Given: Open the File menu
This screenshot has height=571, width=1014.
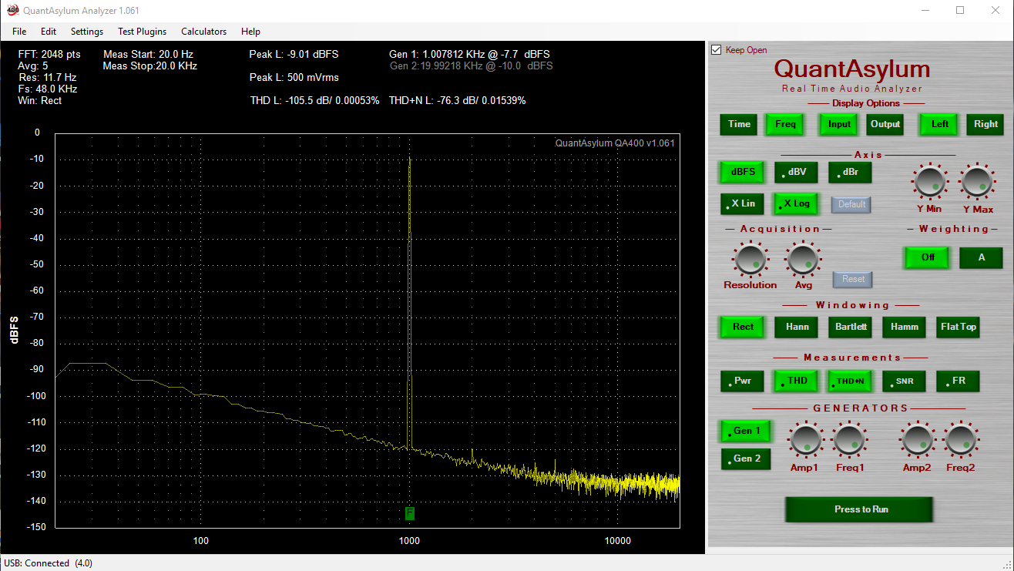Looking at the screenshot, I should coord(19,32).
